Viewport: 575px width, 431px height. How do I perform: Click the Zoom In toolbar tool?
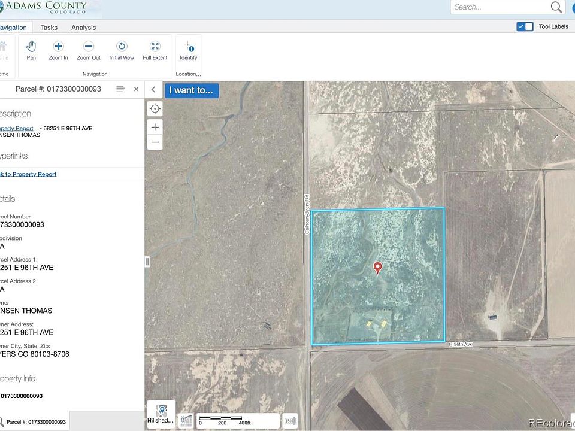[x=58, y=50]
